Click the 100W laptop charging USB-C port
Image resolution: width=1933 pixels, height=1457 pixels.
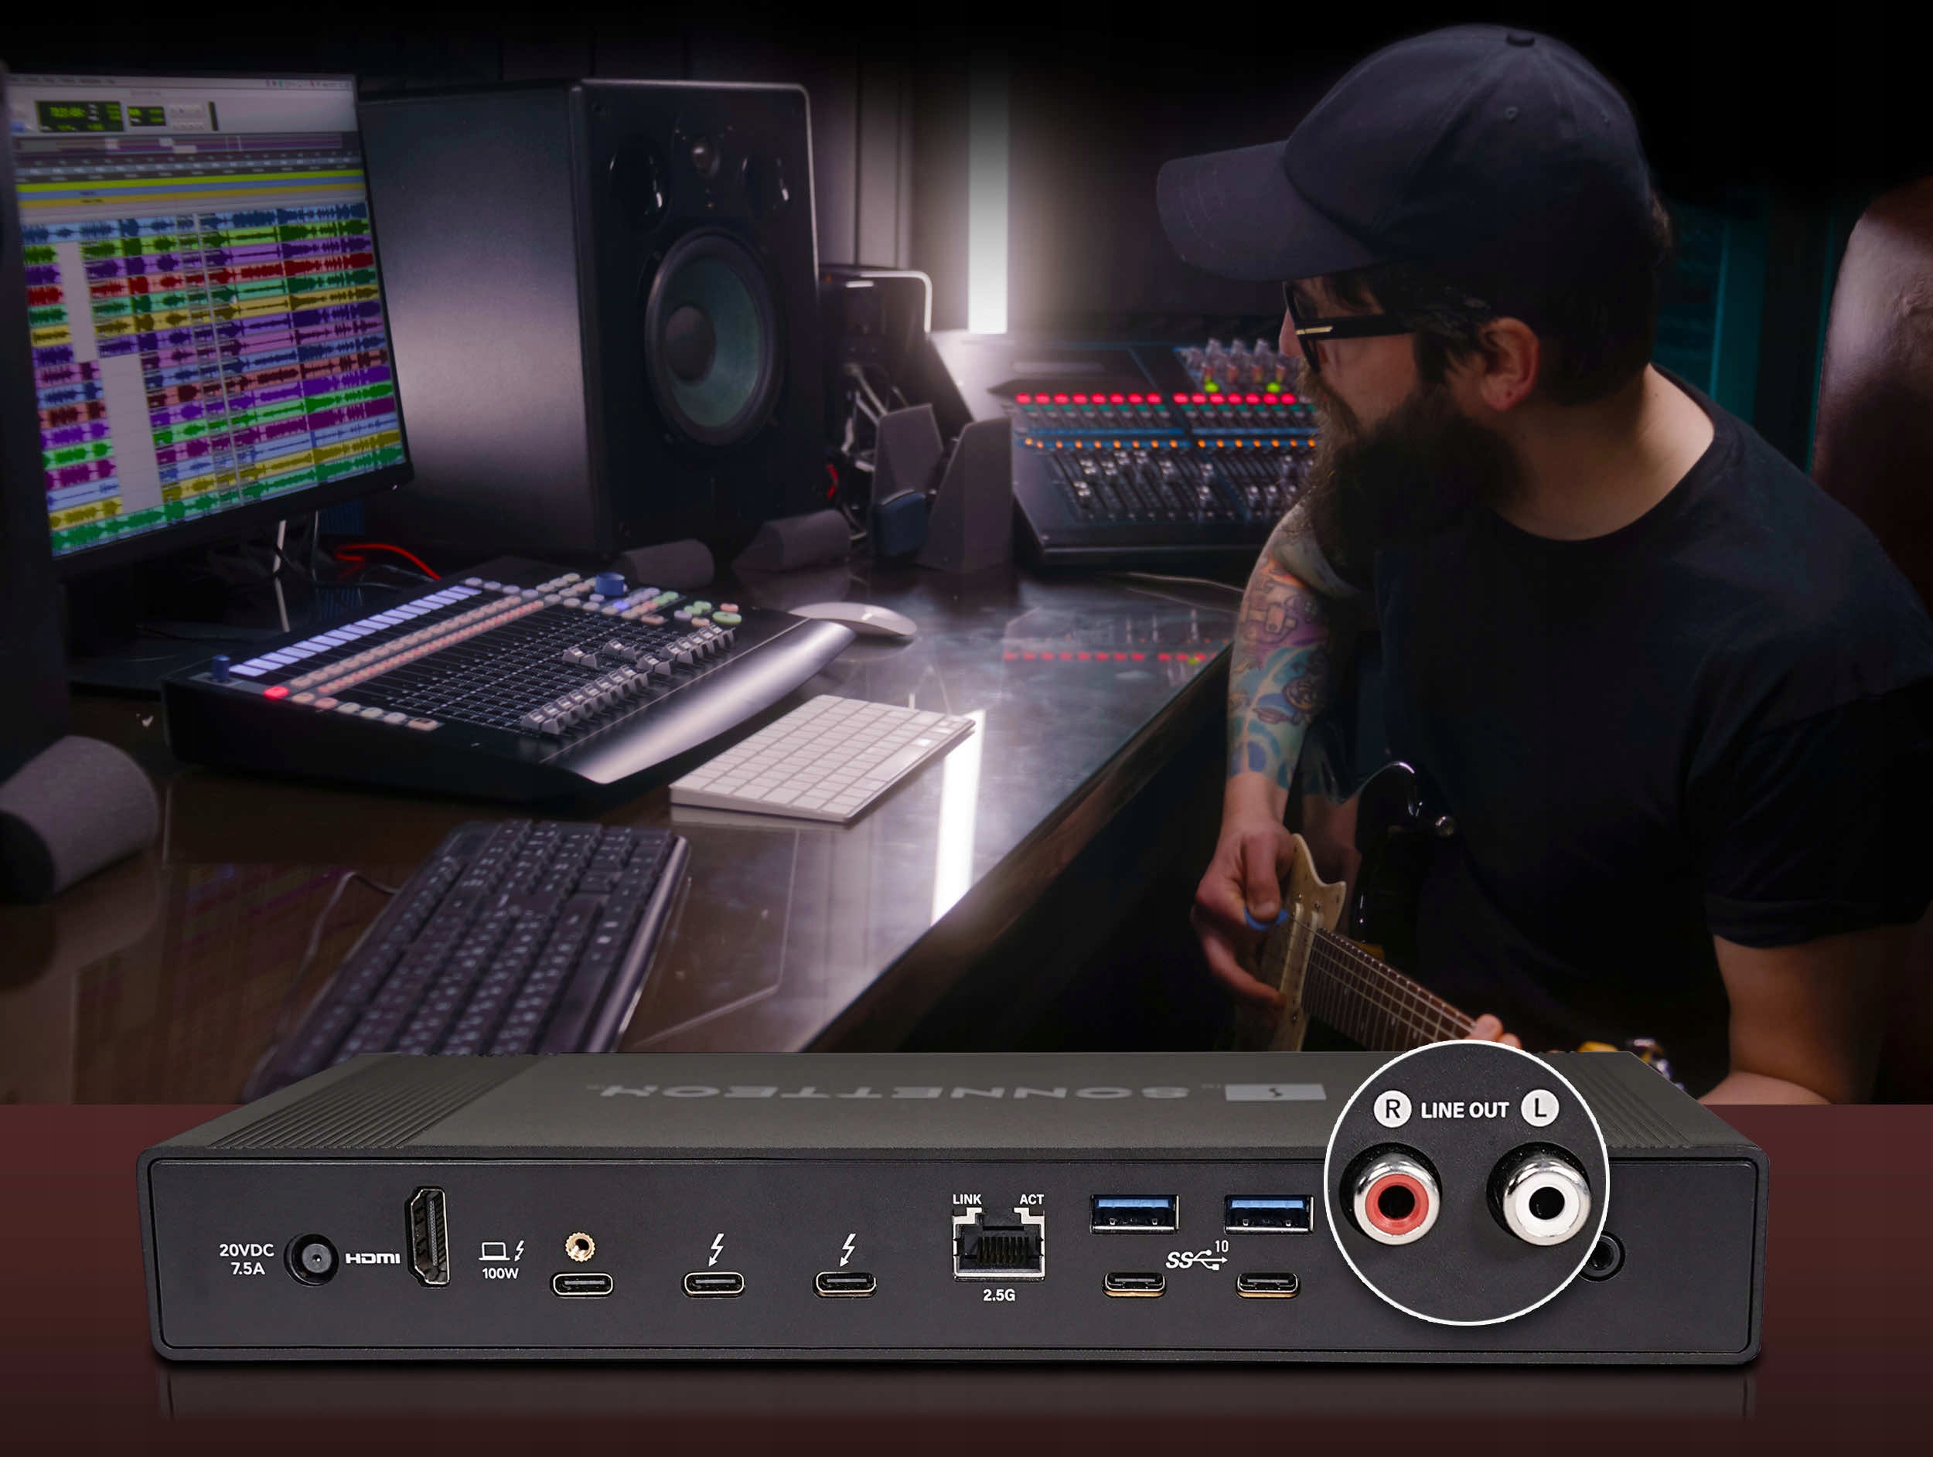581,1284
